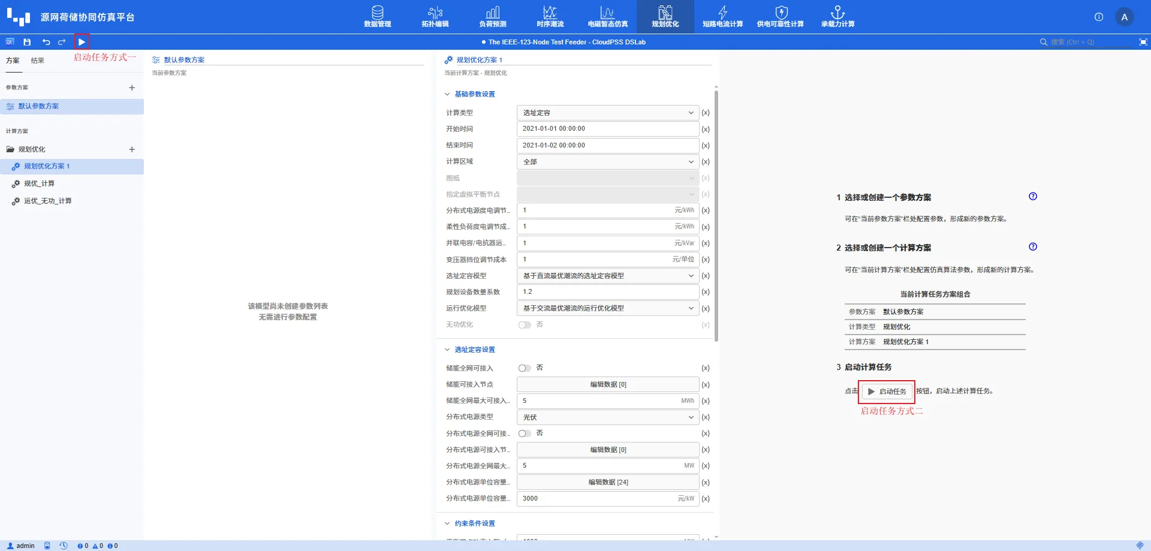Click the 储能全网最大可接入 field (5 MWh)
The height and width of the screenshot is (551, 1151).
608,401
